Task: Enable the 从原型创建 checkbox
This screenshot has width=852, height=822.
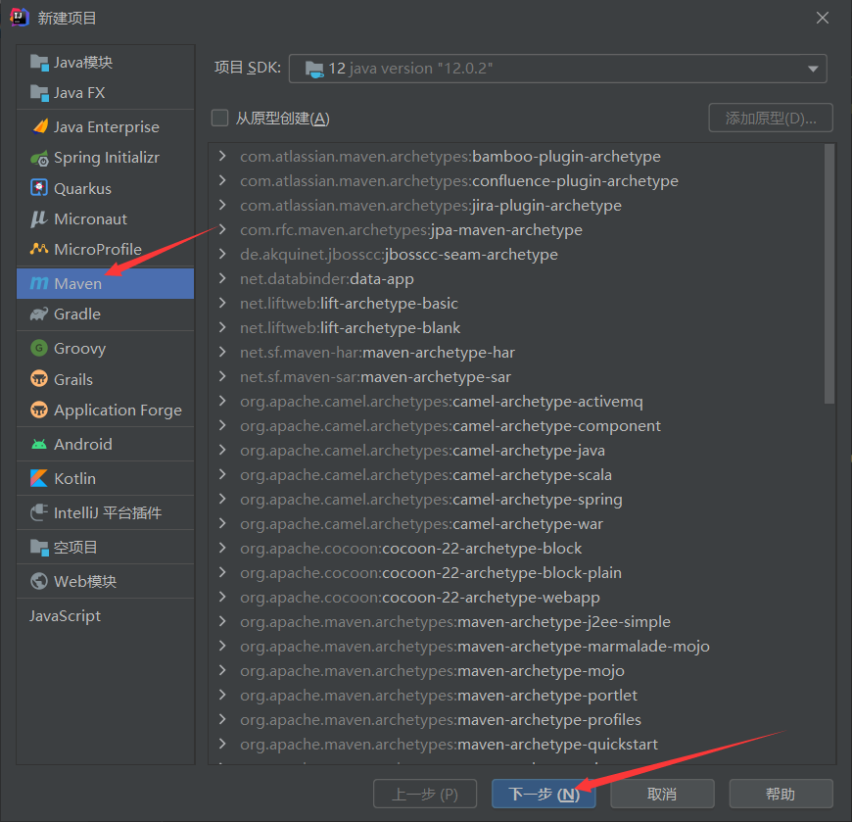Action: point(219,118)
